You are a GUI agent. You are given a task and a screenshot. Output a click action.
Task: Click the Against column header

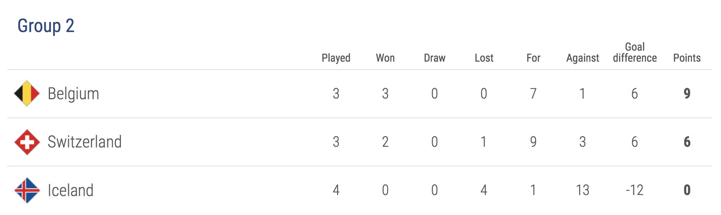click(x=583, y=58)
